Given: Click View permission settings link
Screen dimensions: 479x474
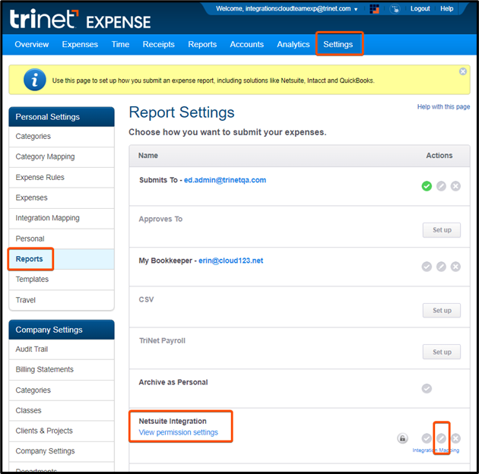Looking at the screenshot, I should tap(179, 432).
